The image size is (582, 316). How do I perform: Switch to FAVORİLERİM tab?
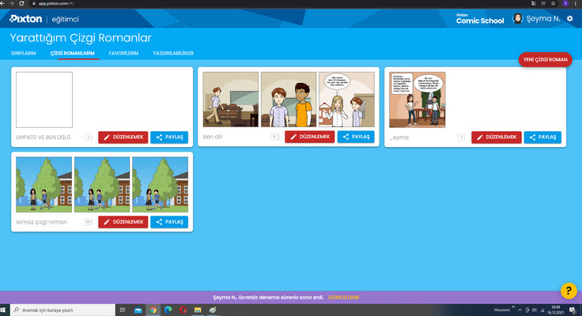click(x=123, y=53)
